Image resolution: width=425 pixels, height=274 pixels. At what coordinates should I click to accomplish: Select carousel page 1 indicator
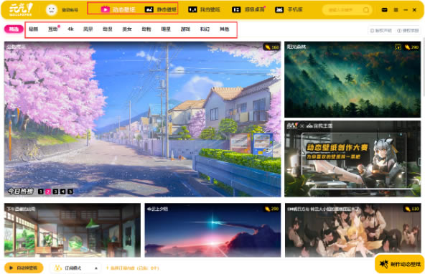[41, 192]
